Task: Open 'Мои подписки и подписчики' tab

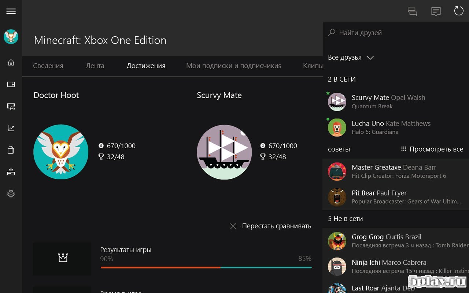Action: 233,66
